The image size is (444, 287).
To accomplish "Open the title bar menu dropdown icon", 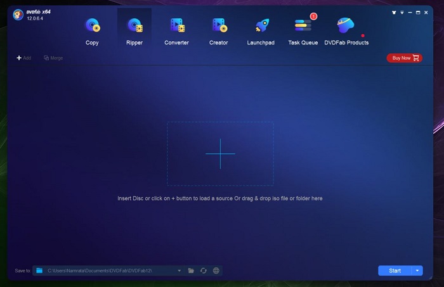I will [x=402, y=13].
